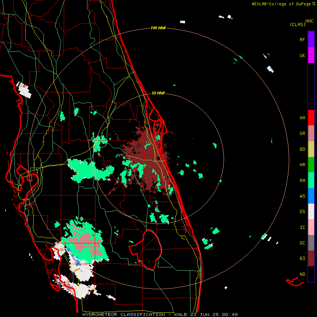Click the HR legend label
Image resolution: width=317 pixels, height=317 pixels.
click(302, 165)
